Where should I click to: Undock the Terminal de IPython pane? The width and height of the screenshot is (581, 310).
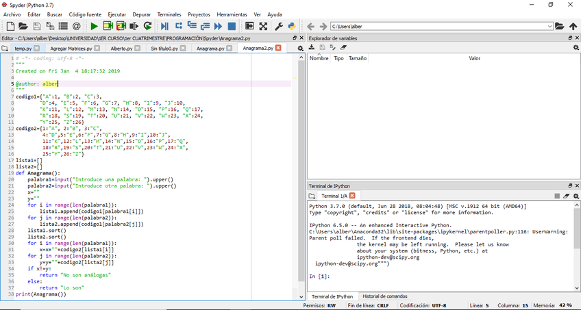coord(569,185)
